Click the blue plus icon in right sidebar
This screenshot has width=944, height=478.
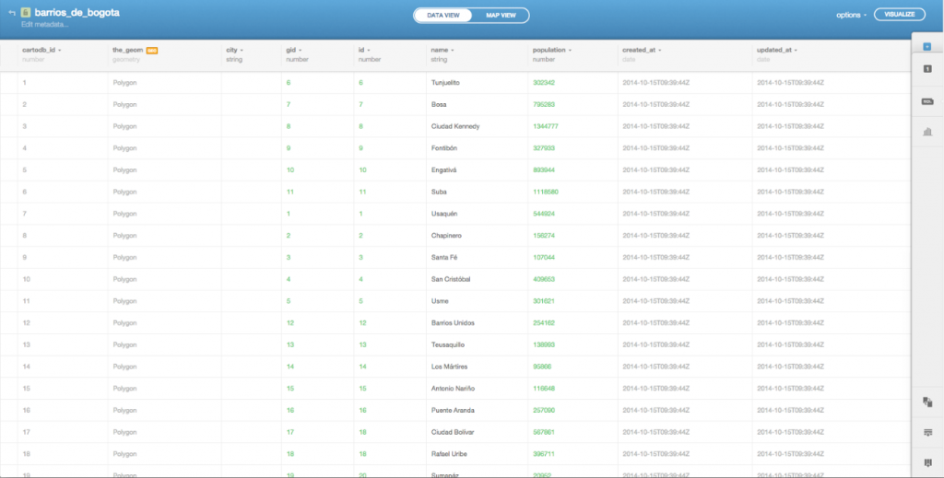pyautogui.click(x=926, y=46)
